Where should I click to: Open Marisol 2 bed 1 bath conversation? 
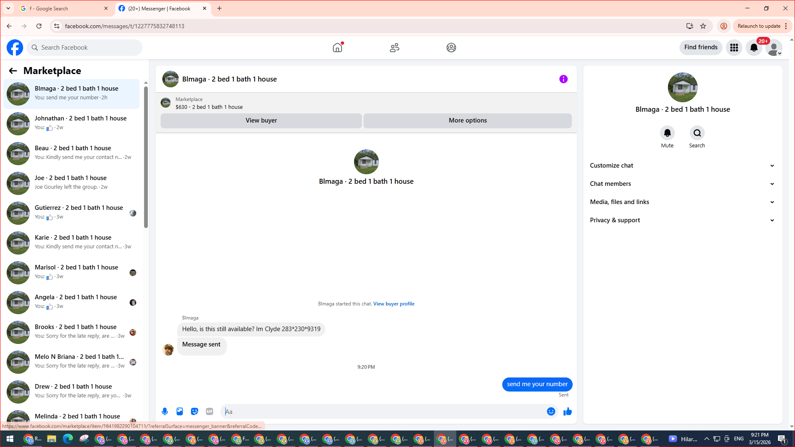[x=72, y=272]
